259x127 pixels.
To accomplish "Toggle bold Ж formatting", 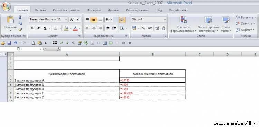I will [x=32, y=28].
